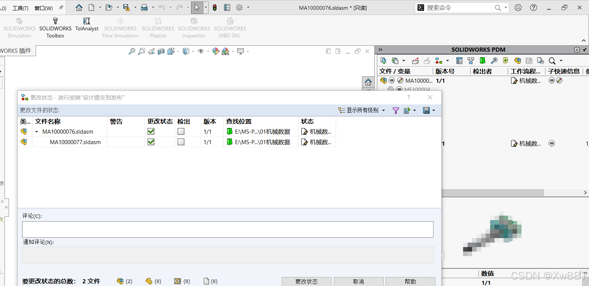Viewport: 589px width, 286px height.
Task: Open SOLIDWORKS help question icon
Action: coord(534,7)
